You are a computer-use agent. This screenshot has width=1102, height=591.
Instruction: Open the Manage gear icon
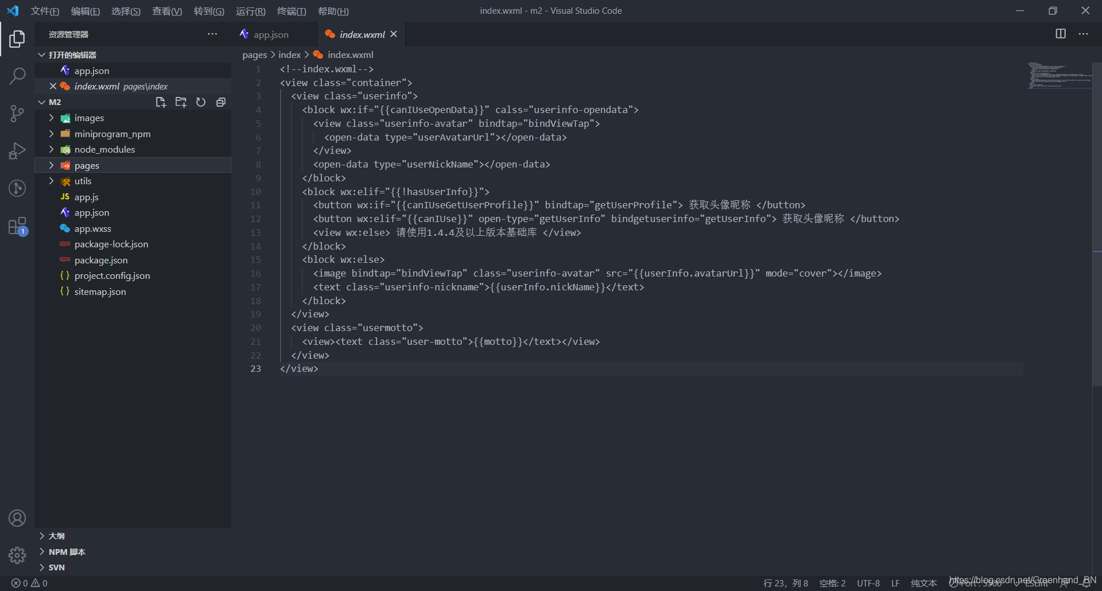[17, 555]
